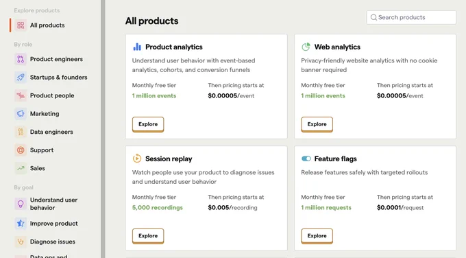
Task: Click the Product people icon in sidebar
Action: click(21, 95)
